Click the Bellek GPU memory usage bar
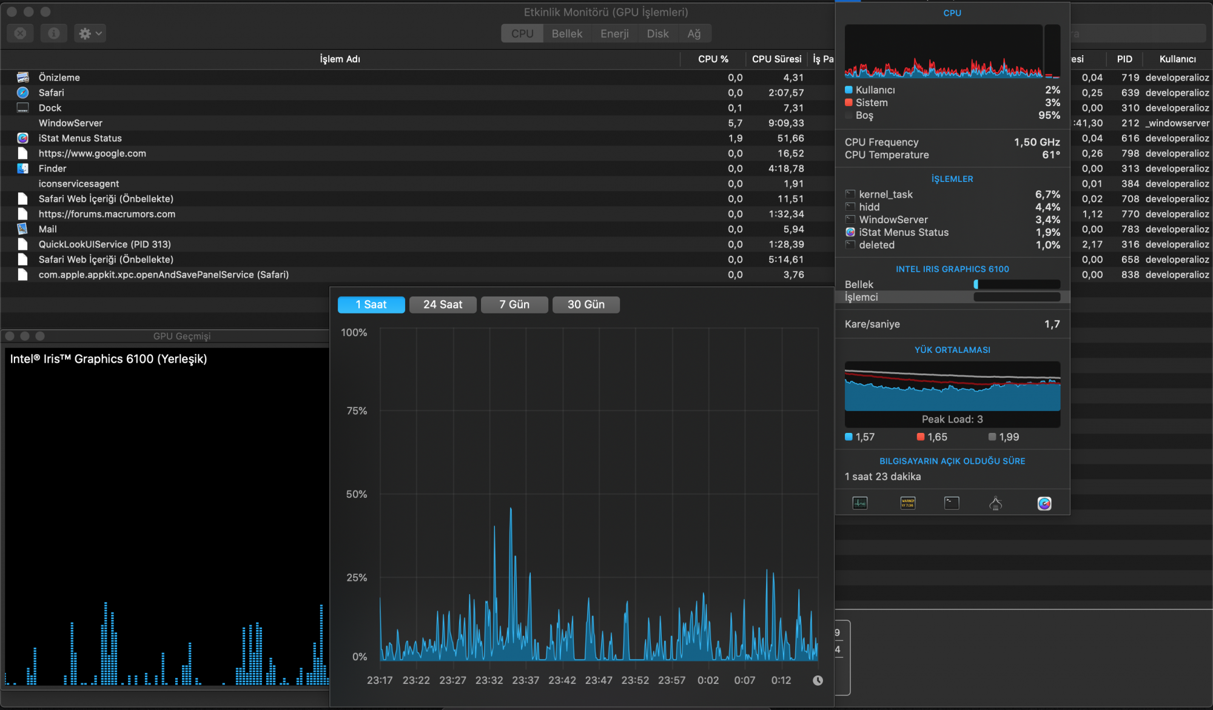 tap(1016, 284)
